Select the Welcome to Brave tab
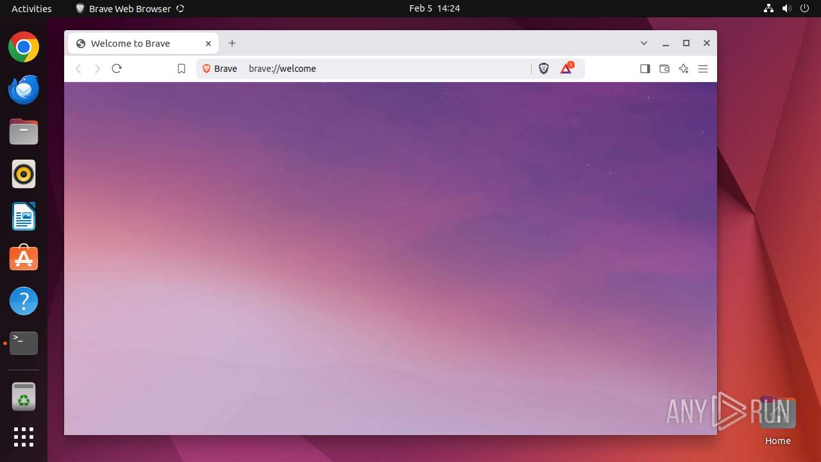821x462 pixels. tap(142, 44)
